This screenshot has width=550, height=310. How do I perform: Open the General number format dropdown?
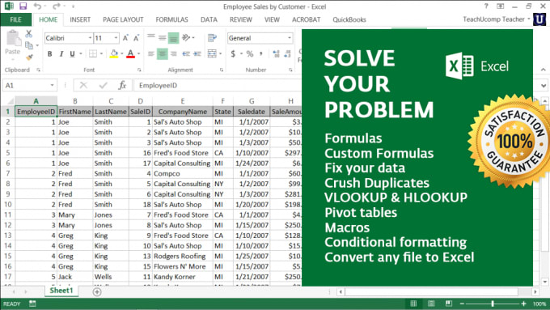(x=290, y=38)
